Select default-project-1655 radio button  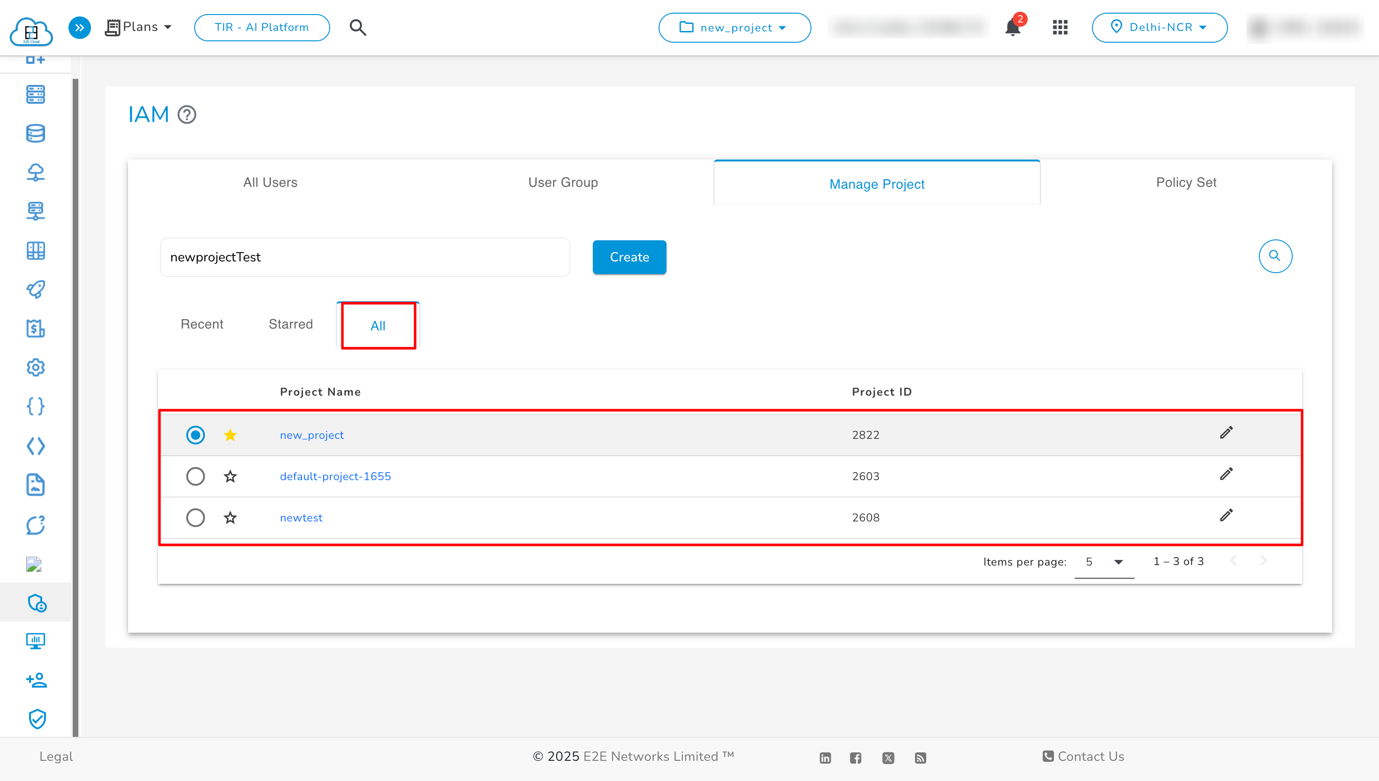click(x=195, y=476)
